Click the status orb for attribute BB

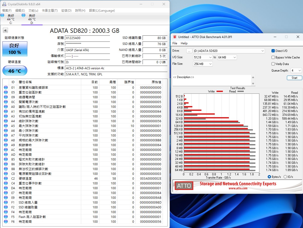pyautogui.click(x=6, y=169)
